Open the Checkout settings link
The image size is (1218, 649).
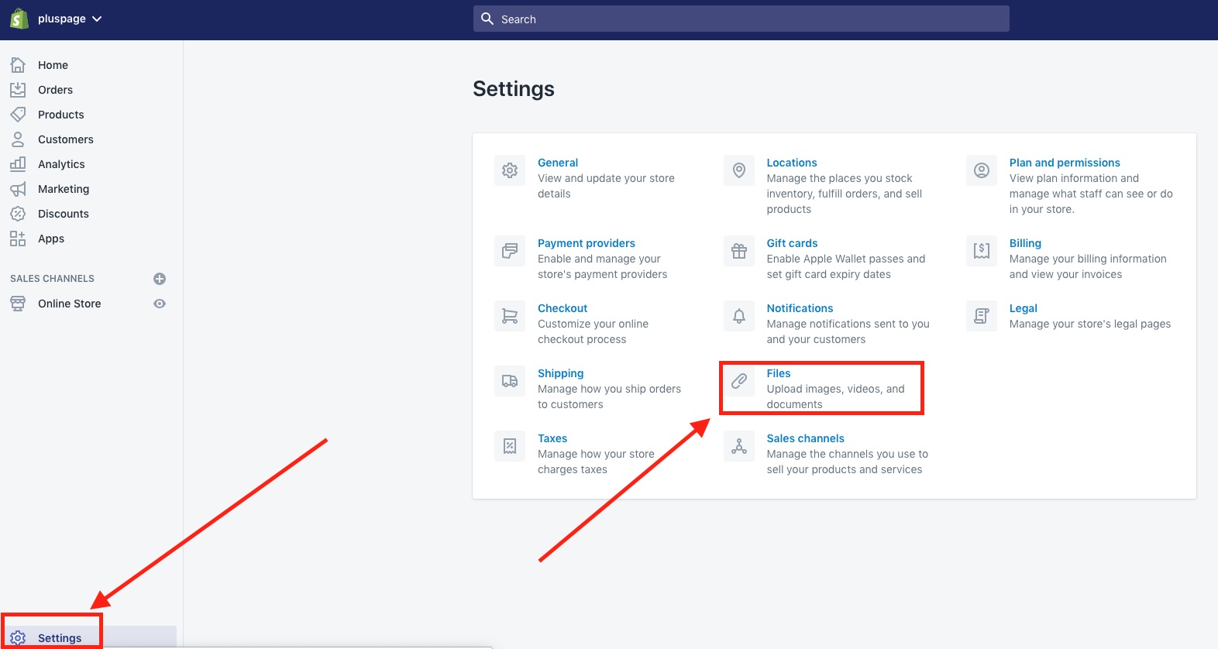coord(563,308)
